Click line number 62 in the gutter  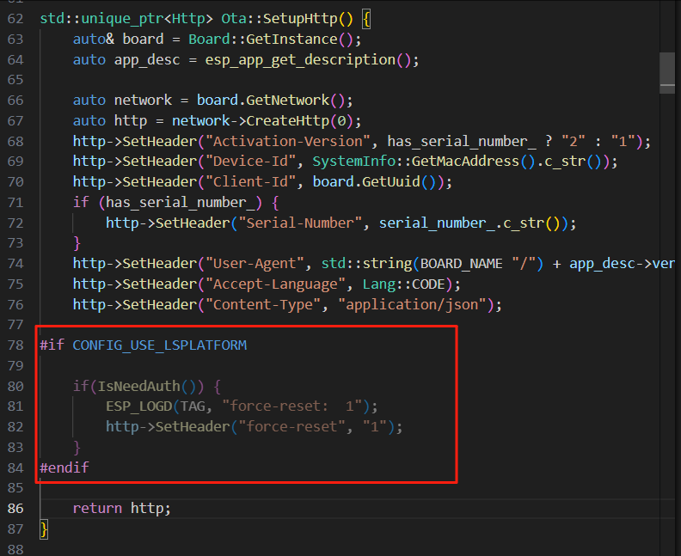15,19
